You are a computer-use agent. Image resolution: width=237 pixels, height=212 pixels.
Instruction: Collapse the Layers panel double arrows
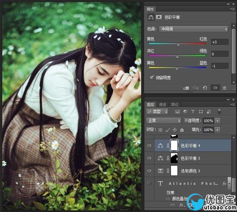click(228, 99)
